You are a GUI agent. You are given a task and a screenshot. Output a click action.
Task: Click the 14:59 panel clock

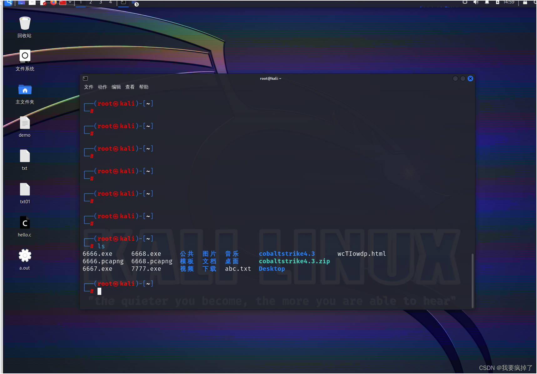click(509, 2)
